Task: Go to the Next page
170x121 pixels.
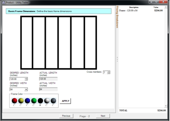Action: (103, 116)
